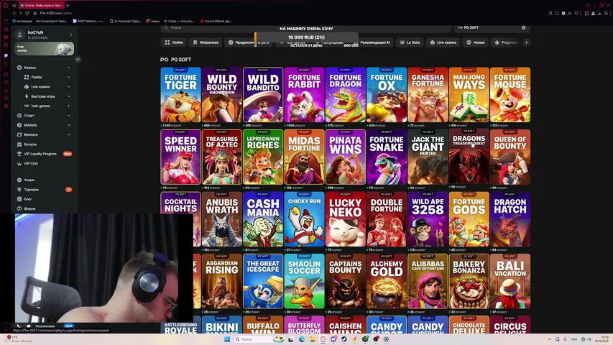613x345 pixels.
Task: Click into the casino Поиск search field
Action: 305,28
